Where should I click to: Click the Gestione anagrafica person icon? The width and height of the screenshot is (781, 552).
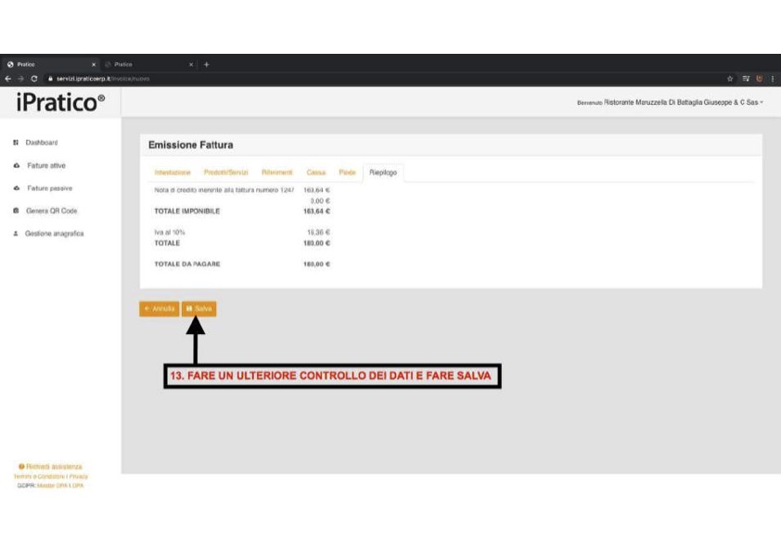(17, 234)
